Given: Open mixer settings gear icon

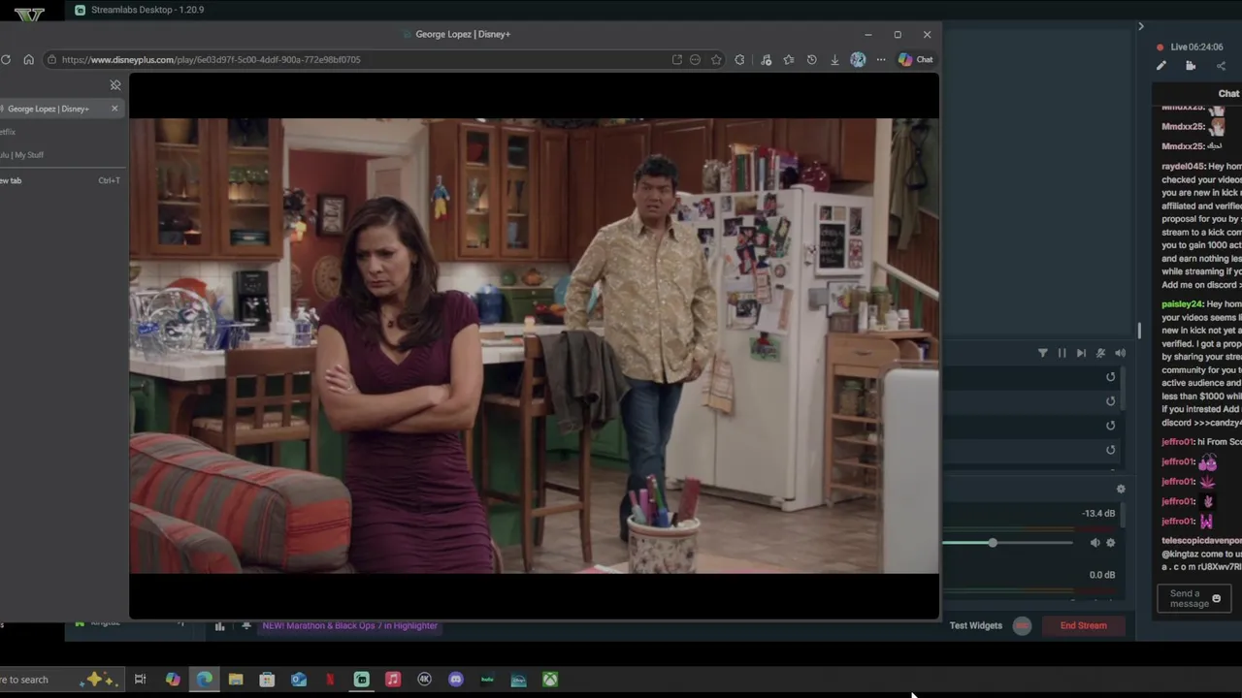Looking at the screenshot, I should point(1121,490).
